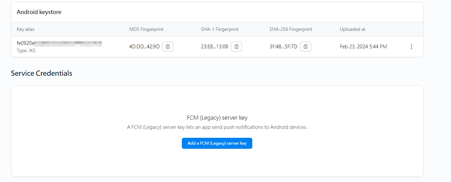The width and height of the screenshot is (451, 182).
Task: Open the three-dot keystore options menu
Action: (x=411, y=47)
